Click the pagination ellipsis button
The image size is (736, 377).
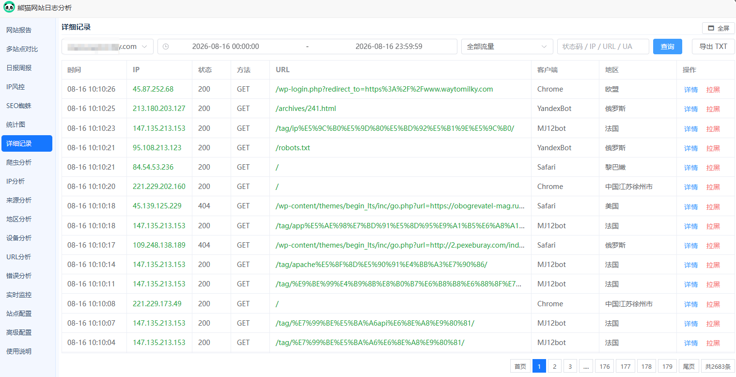(x=586, y=366)
